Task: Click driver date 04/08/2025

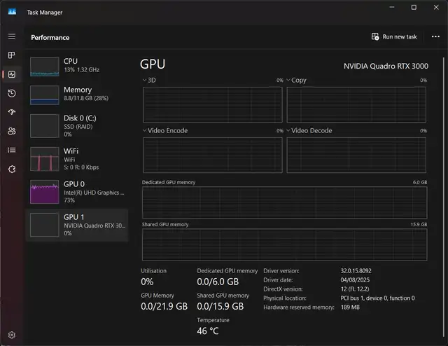Action: 355,279
